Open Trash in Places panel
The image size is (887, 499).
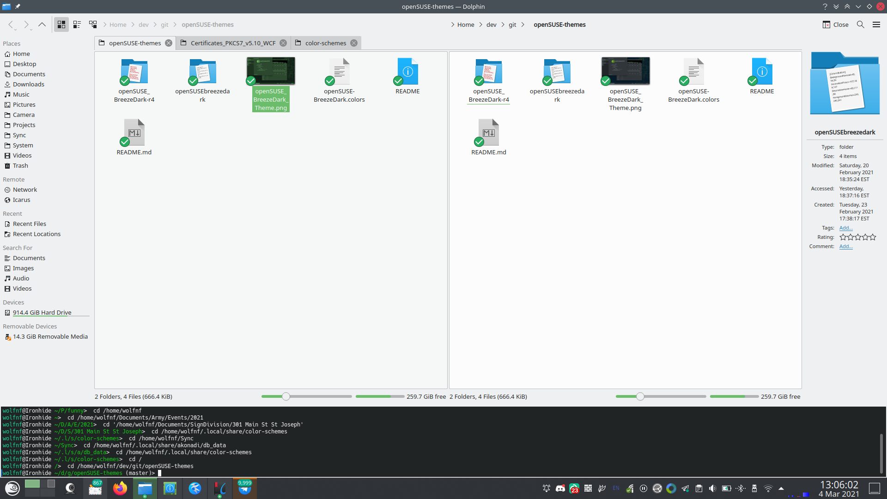coord(20,165)
